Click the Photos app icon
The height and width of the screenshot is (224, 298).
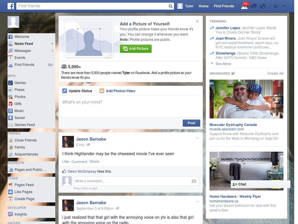click(x=10, y=97)
